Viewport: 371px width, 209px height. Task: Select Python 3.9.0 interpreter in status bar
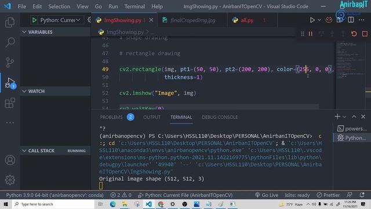pos(54,195)
